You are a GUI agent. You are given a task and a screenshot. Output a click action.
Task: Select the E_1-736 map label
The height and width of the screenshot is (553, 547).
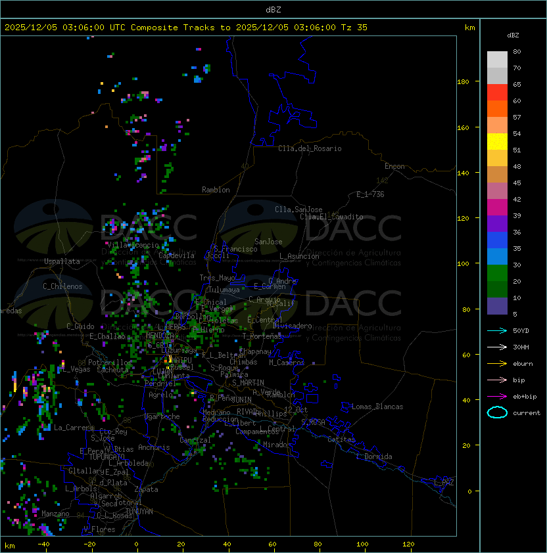pos(370,194)
